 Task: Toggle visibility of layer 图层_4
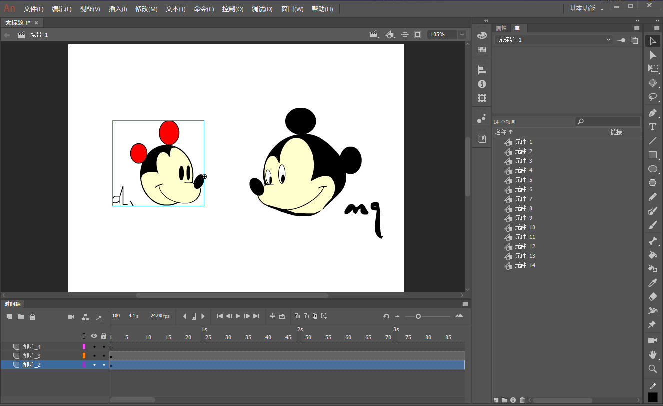(x=94, y=347)
